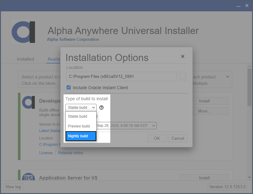Open the Stable build type combo box
This screenshot has height=194, width=253.
(81, 108)
